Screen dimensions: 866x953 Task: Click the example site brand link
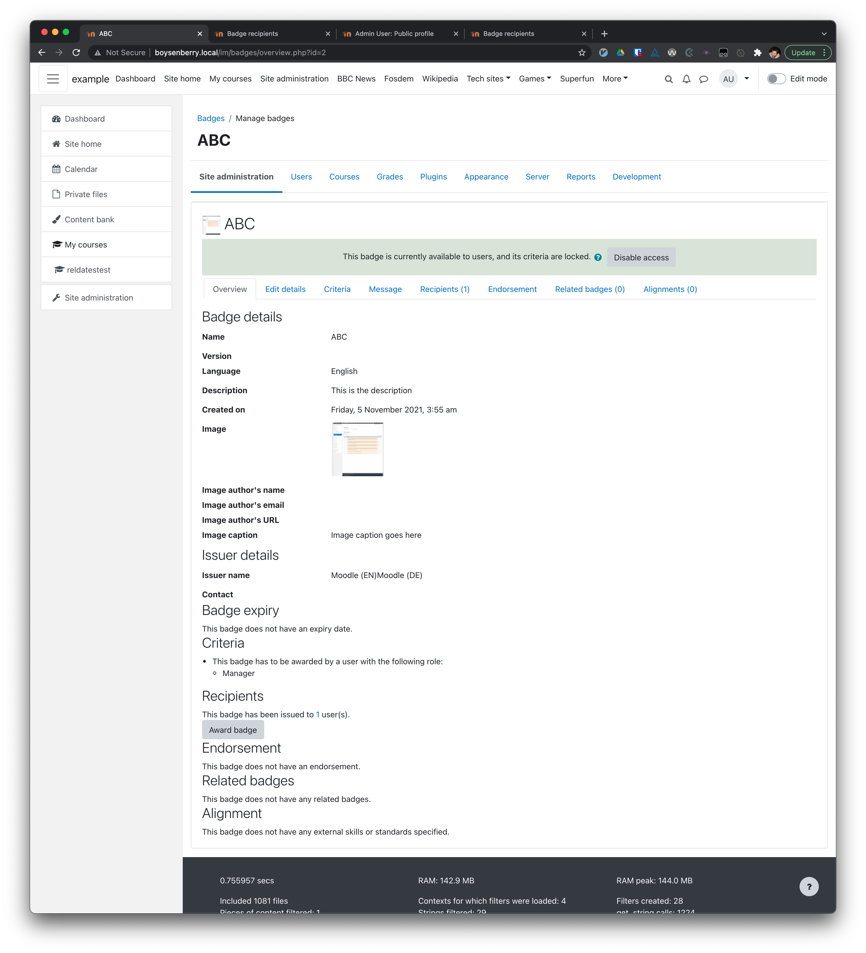coord(90,79)
